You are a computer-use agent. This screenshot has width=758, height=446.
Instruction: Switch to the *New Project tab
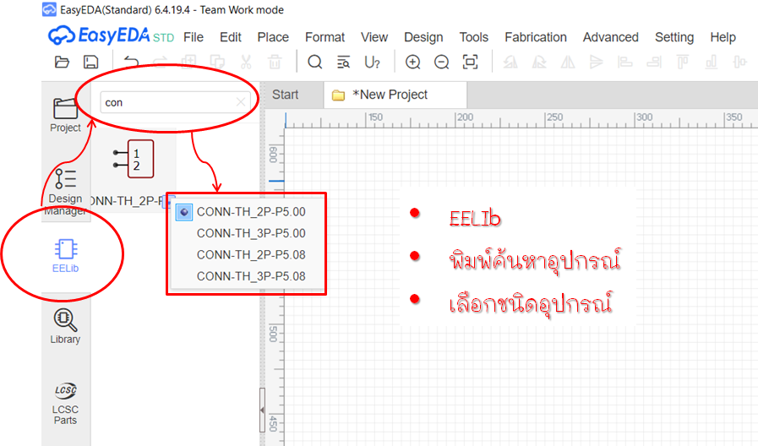pyautogui.click(x=395, y=95)
